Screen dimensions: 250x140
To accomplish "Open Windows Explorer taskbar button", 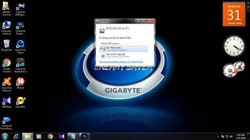I will (28, 136).
